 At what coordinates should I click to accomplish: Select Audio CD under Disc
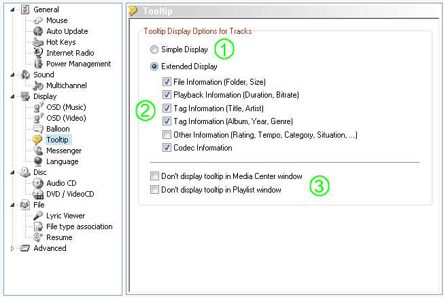coord(61,183)
